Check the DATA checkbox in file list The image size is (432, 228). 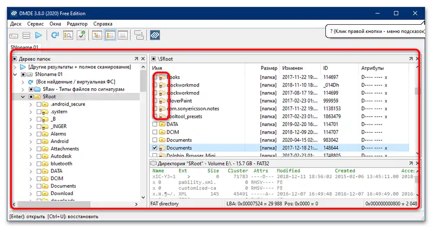click(155, 124)
